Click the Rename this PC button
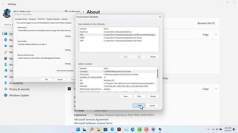The width and height of the screenshot is (238, 133). tap(206, 23)
